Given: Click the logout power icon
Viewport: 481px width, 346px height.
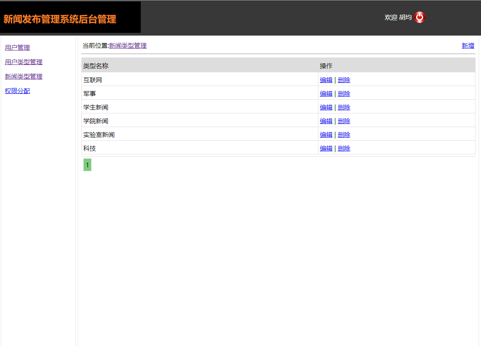Looking at the screenshot, I should [419, 17].
